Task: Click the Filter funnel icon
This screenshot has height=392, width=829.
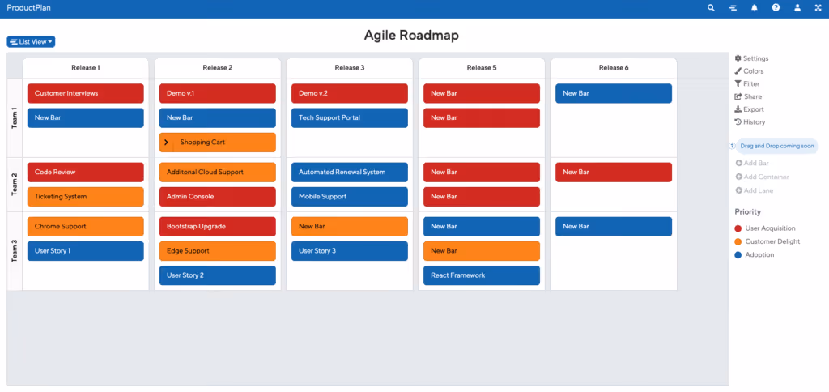Action: pyautogui.click(x=738, y=83)
